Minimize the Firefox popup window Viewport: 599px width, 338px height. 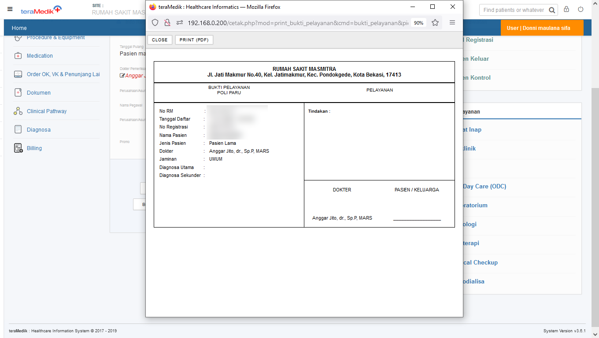pos(413,7)
